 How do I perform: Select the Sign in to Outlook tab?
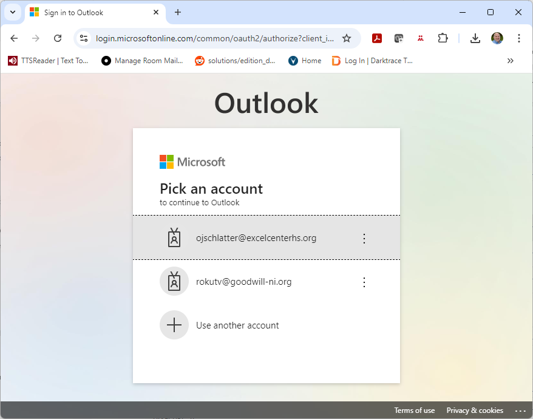point(95,13)
